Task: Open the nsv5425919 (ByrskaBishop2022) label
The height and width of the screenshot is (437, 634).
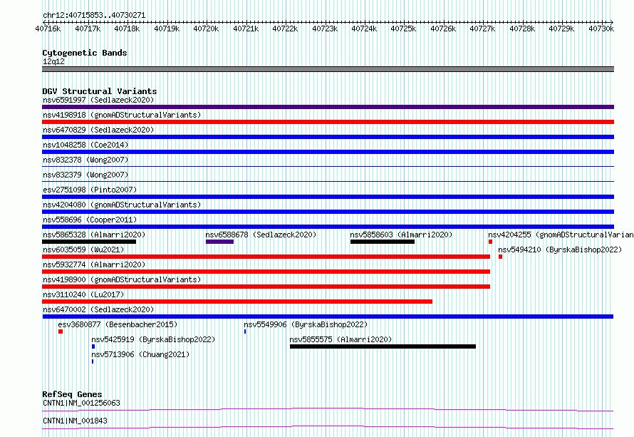Action: click(153, 339)
